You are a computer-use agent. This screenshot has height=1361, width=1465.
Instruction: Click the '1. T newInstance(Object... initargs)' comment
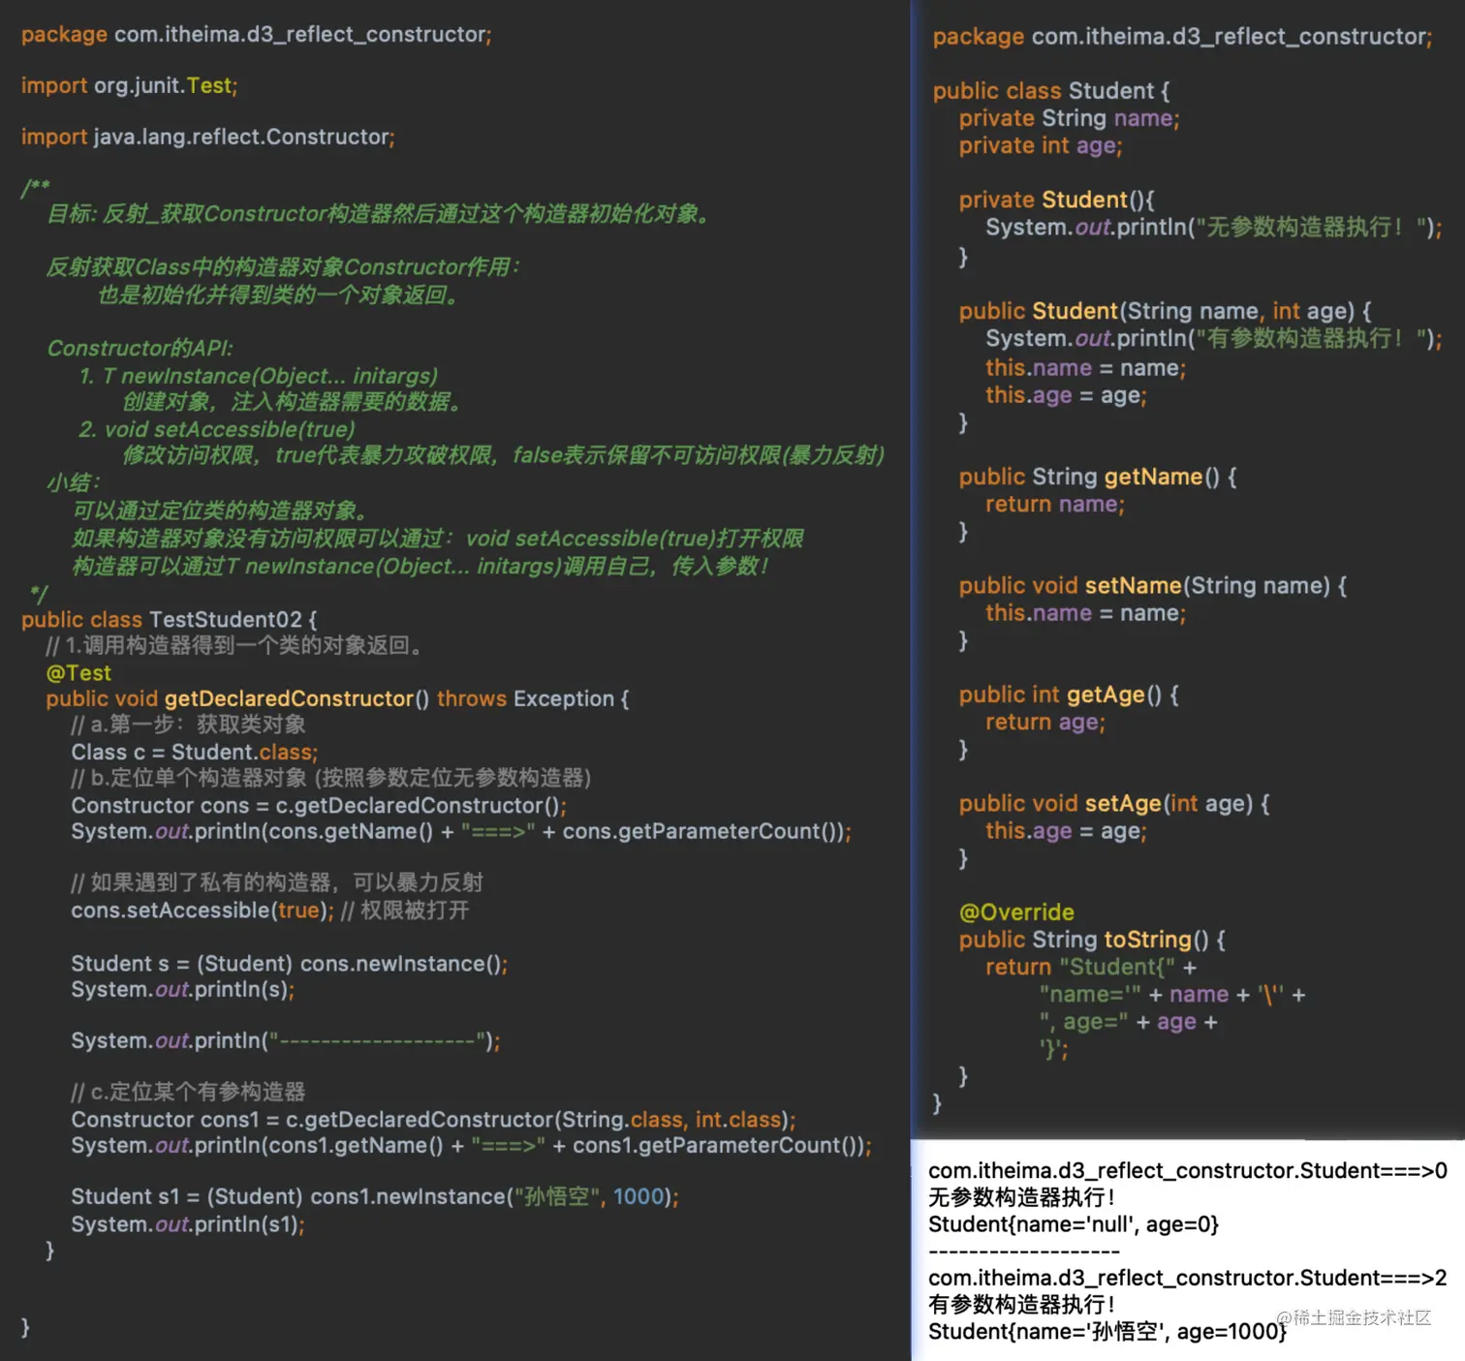(258, 376)
